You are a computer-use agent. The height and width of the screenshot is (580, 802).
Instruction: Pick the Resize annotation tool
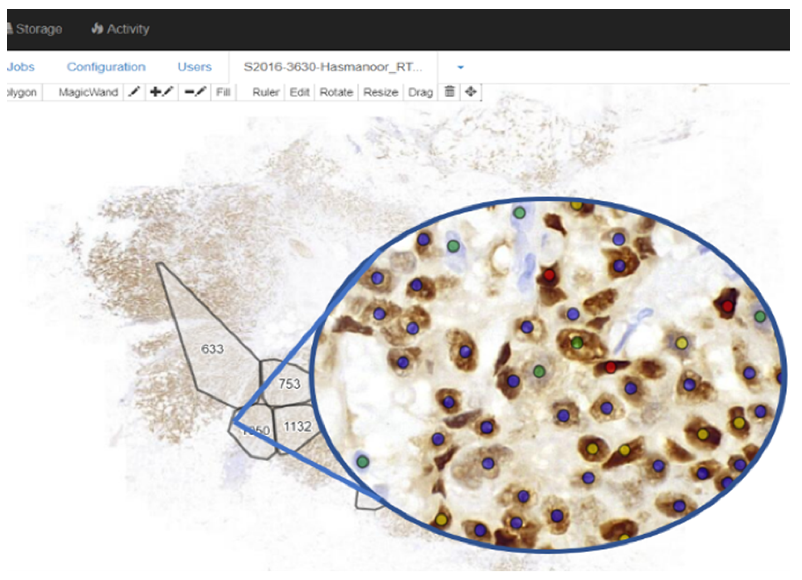380,92
